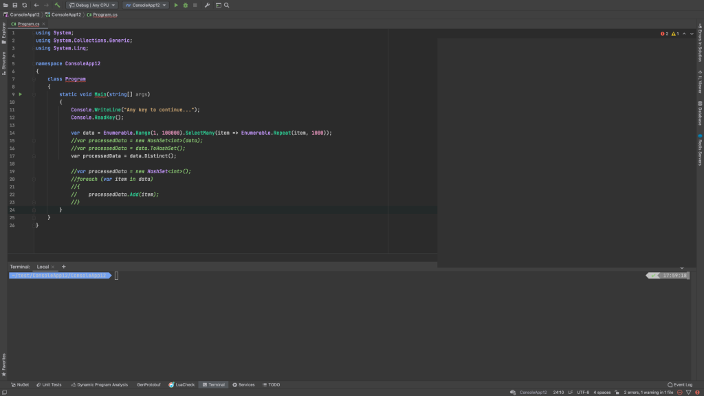The width and height of the screenshot is (704, 396).
Task: Click the Stop square toolbar icon
Action: (195, 5)
